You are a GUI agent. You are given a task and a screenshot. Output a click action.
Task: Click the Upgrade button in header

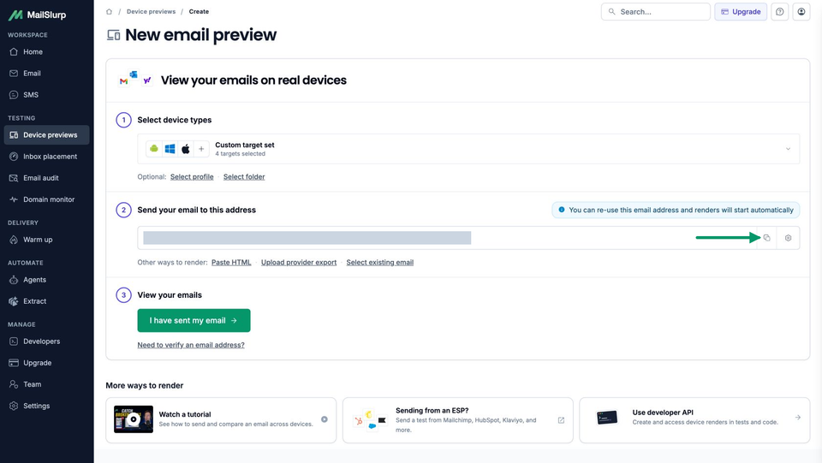[x=741, y=11]
